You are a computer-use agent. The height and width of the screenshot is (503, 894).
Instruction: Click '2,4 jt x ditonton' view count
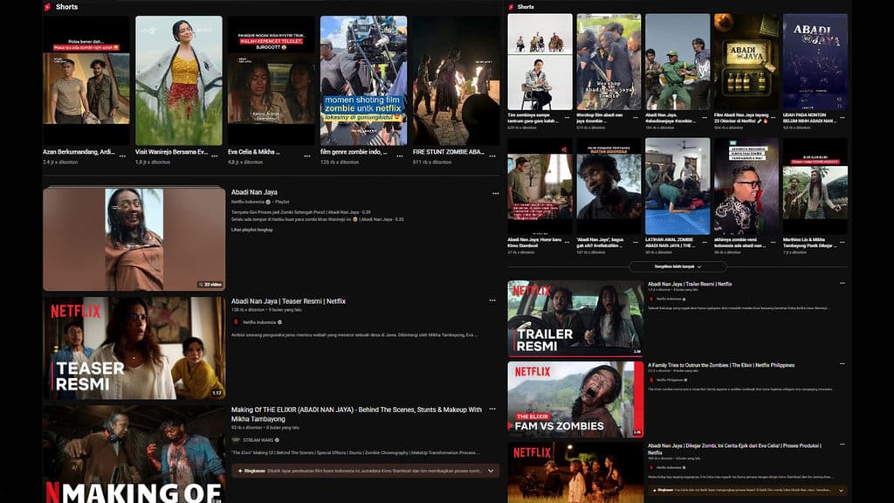point(60,162)
